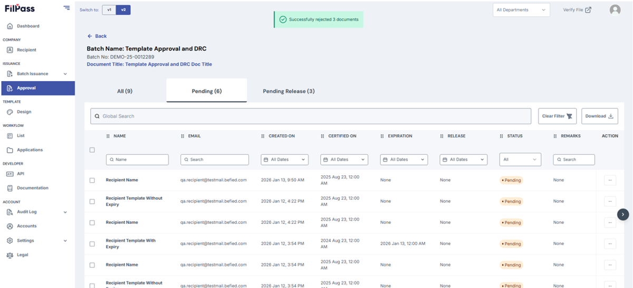Select the Recipient Template With Expiry row checkbox
Screen dimensions: 633x288
pos(92,244)
